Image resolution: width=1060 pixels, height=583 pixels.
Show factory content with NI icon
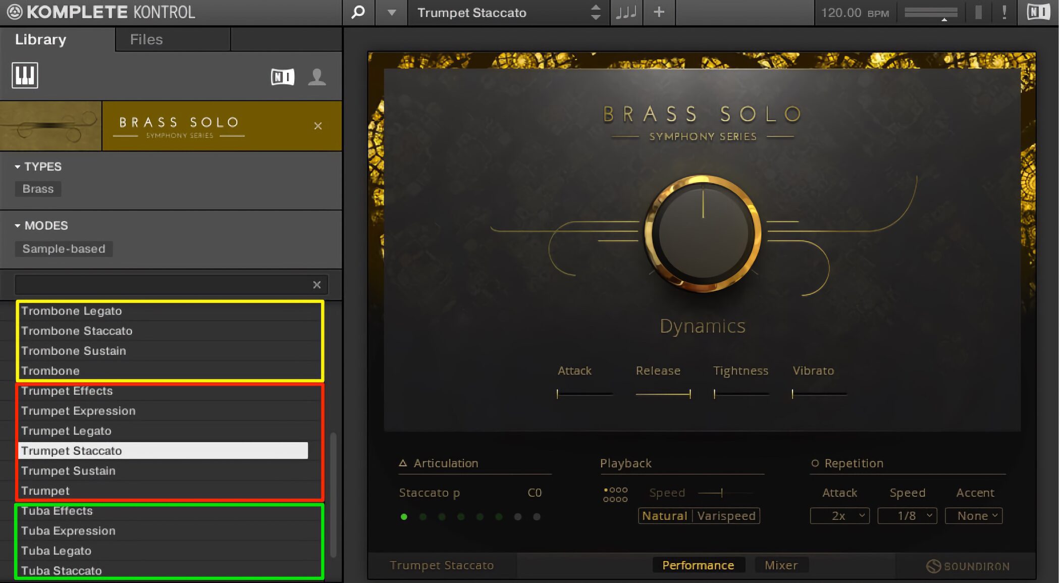point(283,77)
